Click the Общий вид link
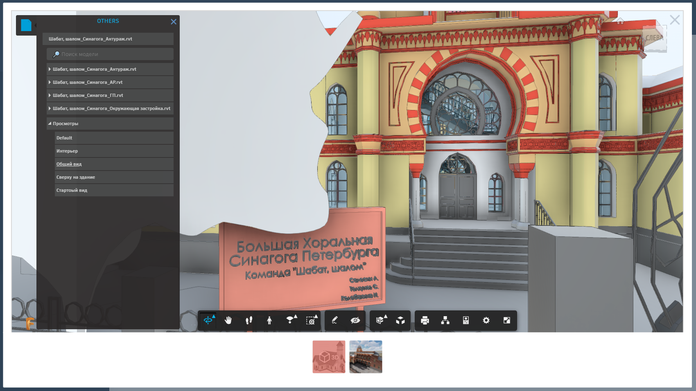Screen dimensions: 696x391 pyautogui.click(x=69, y=164)
